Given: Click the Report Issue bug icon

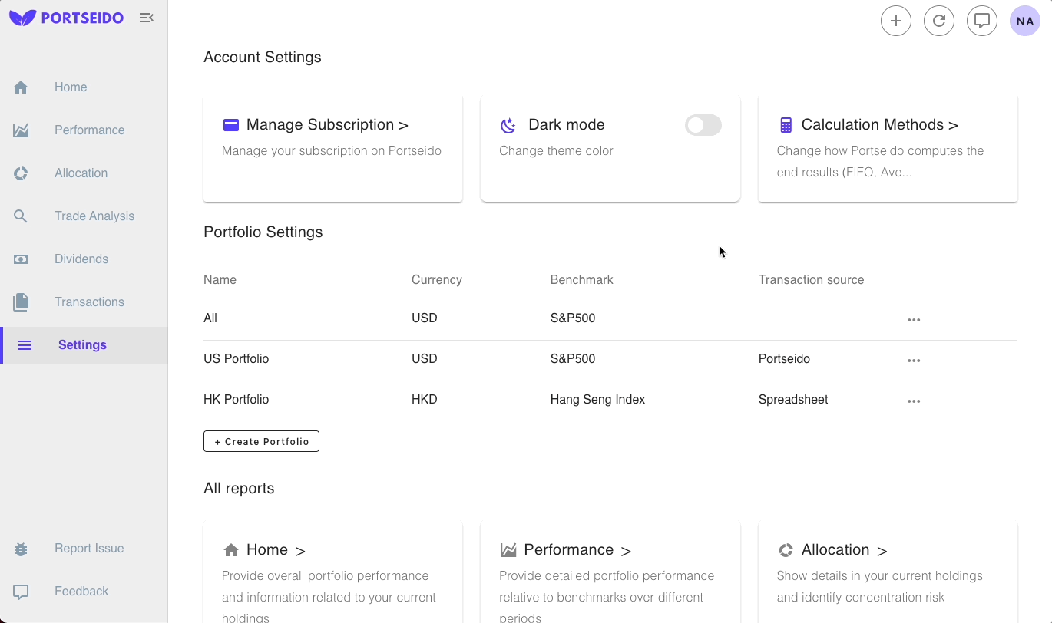Looking at the screenshot, I should point(21,548).
